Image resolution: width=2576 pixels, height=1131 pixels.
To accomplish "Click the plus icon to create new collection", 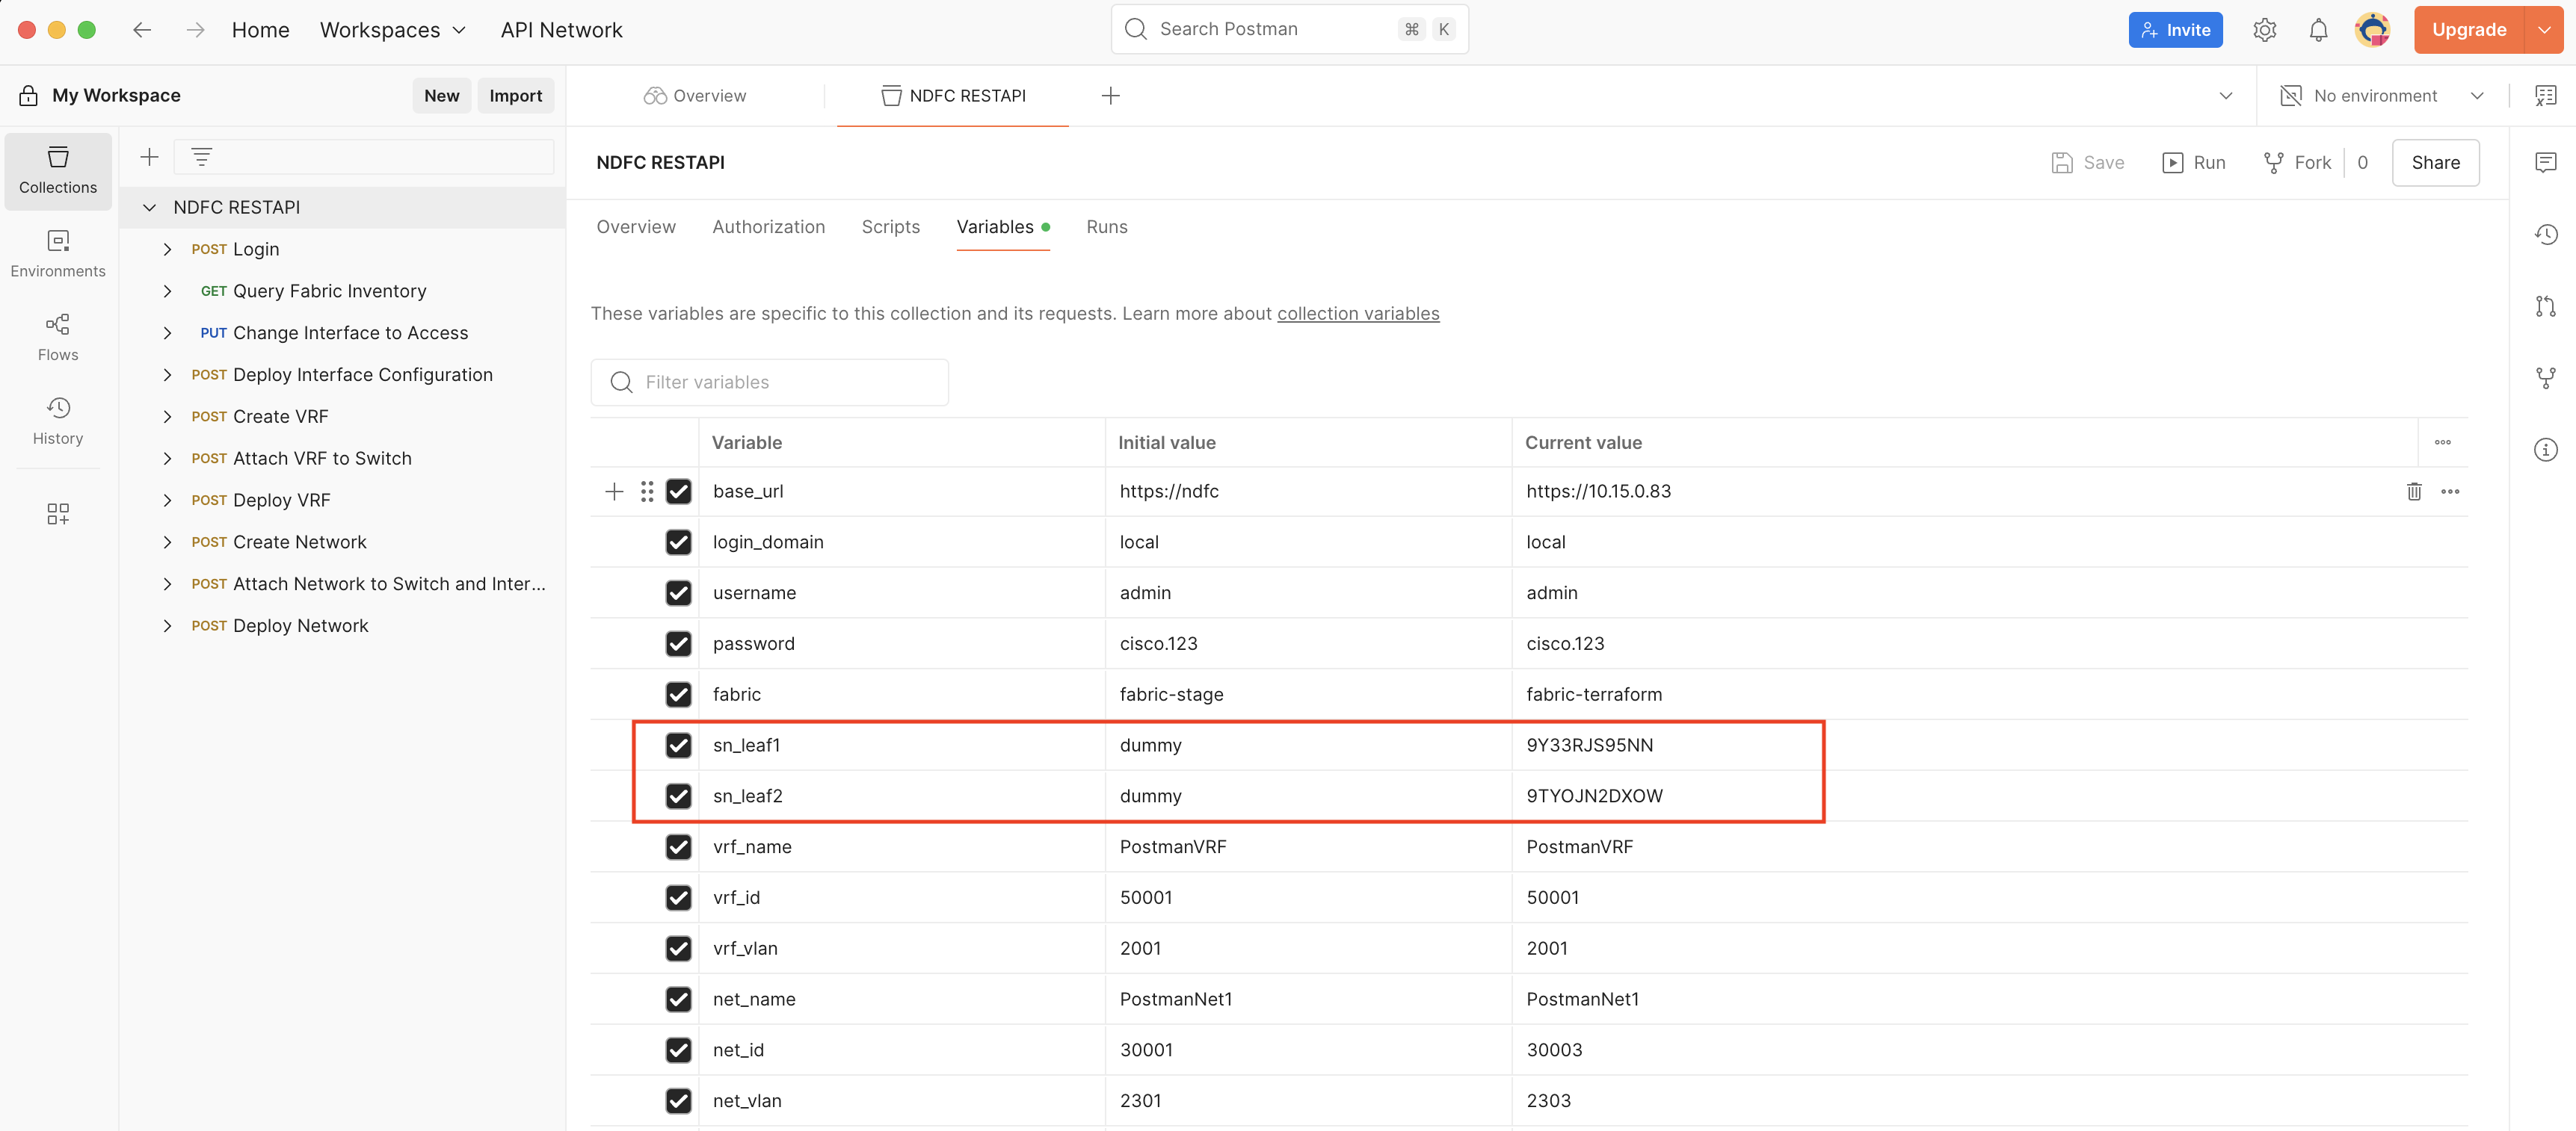I will [x=150, y=157].
